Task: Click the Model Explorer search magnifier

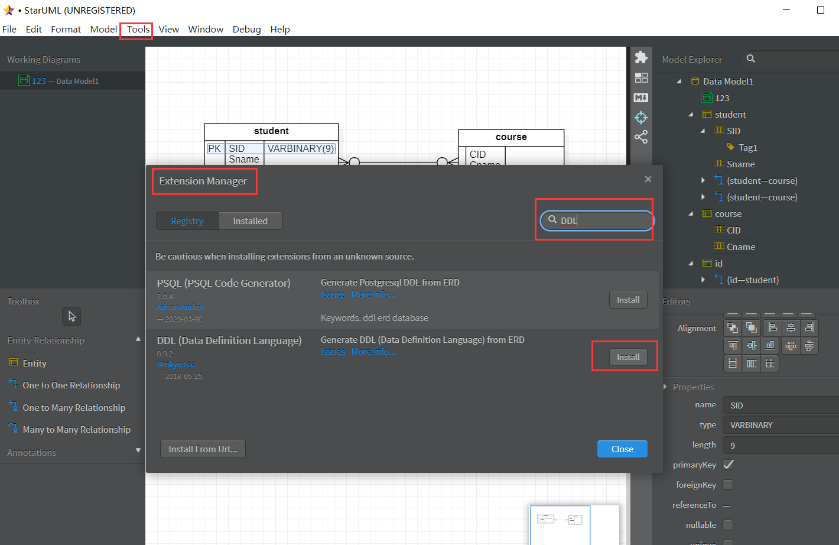Action: click(750, 59)
